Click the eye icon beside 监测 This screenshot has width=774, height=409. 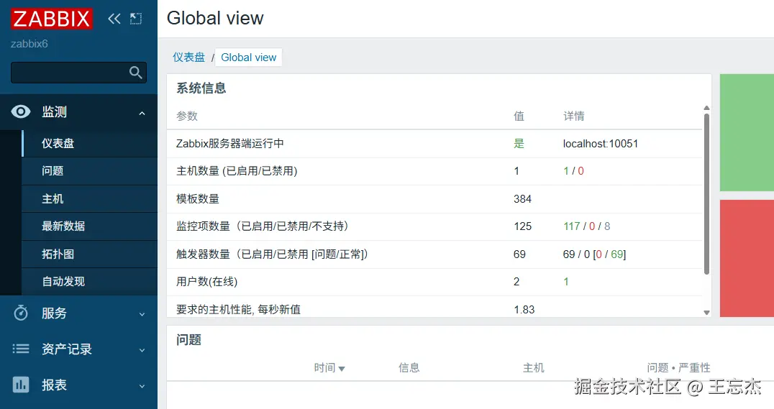click(21, 112)
